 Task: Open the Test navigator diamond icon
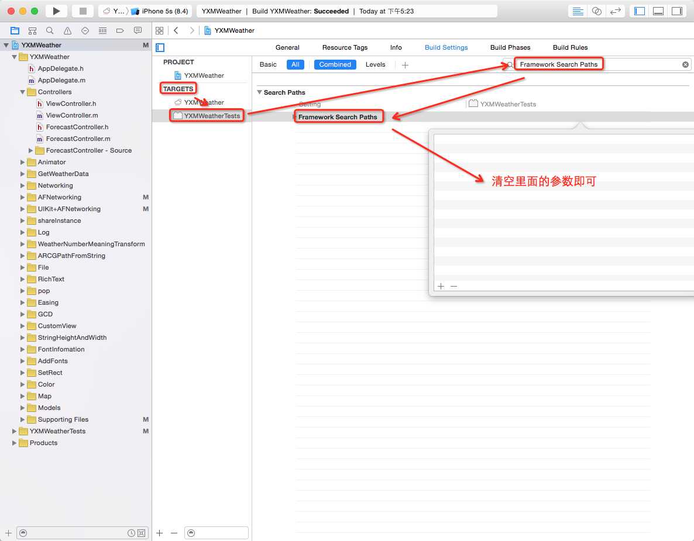click(85, 30)
